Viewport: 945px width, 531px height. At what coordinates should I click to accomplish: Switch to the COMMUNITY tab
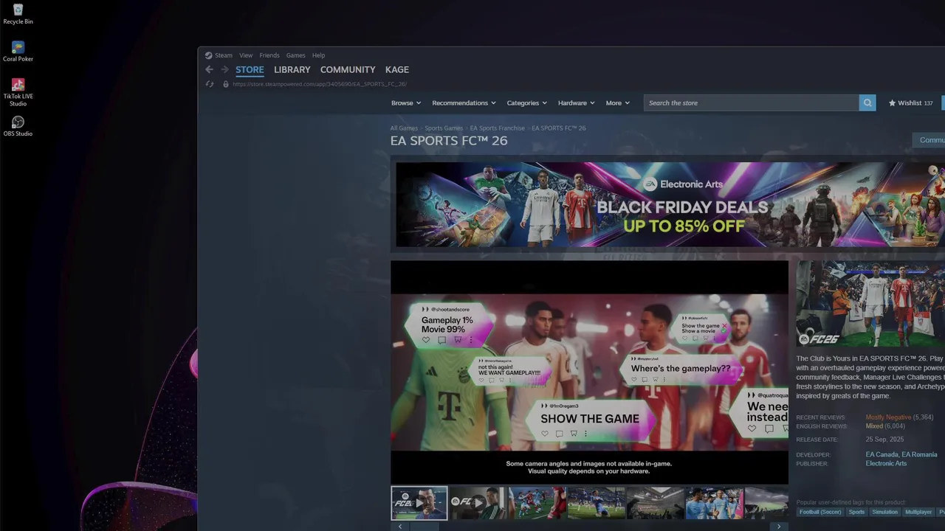click(348, 69)
